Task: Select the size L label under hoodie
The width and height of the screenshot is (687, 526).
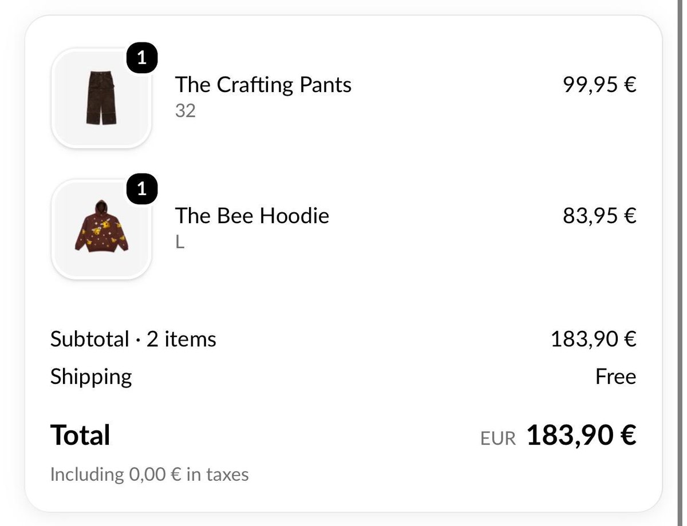Action: (x=180, y=243)
